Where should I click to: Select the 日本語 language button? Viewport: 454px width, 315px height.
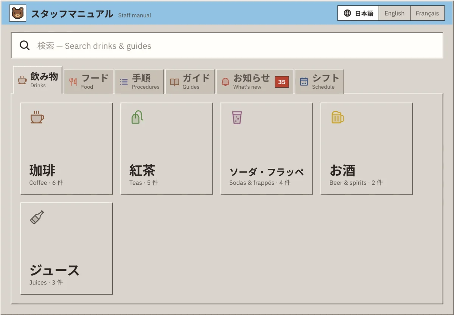tap(358, 13)
